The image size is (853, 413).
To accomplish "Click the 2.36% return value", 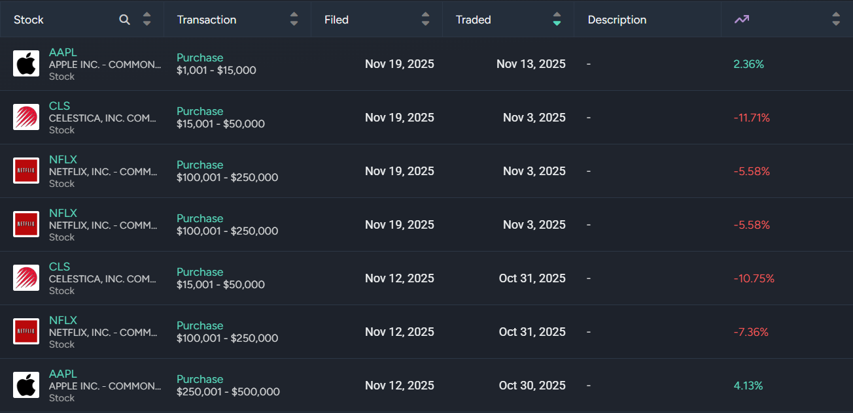I will (x=749, y=64).
